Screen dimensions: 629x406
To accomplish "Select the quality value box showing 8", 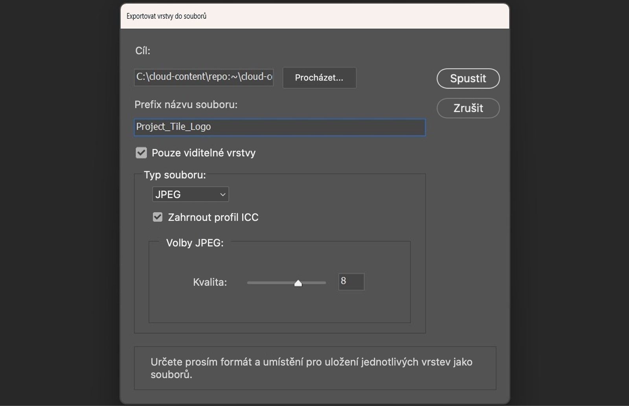I will click(351, 281).
